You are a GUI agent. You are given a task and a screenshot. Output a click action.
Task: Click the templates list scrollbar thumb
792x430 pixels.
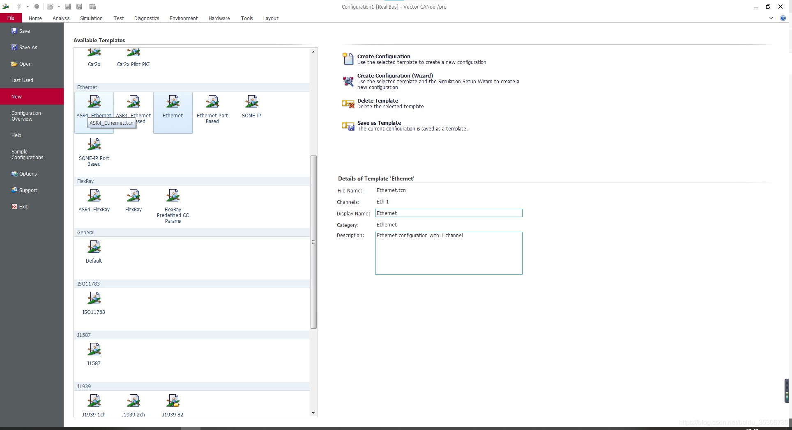313,242
